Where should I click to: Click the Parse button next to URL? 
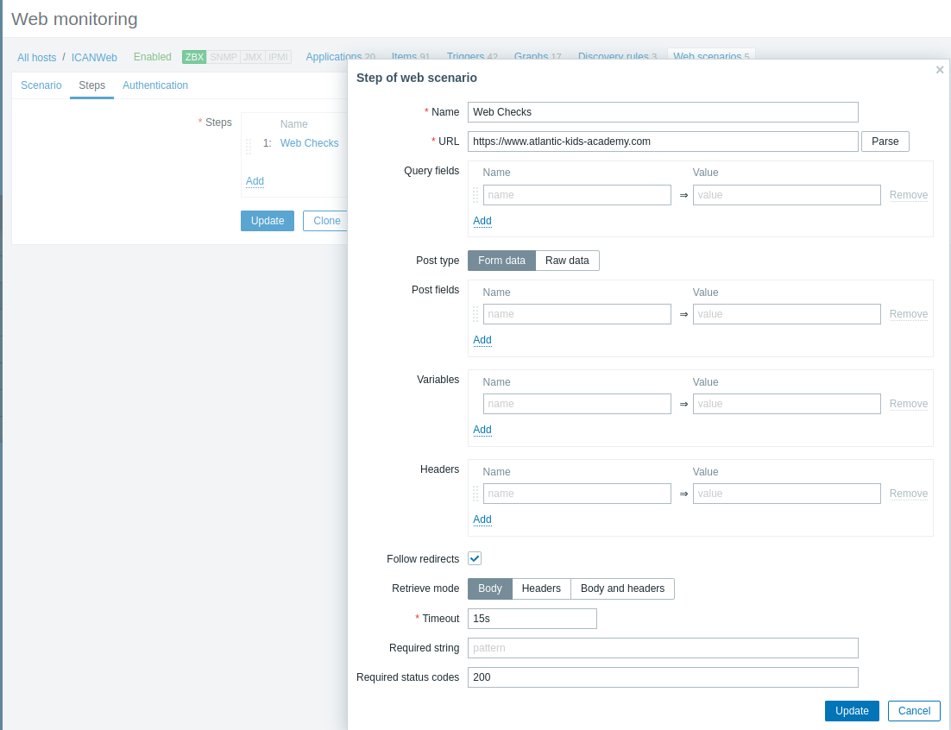tap(885, 142)
